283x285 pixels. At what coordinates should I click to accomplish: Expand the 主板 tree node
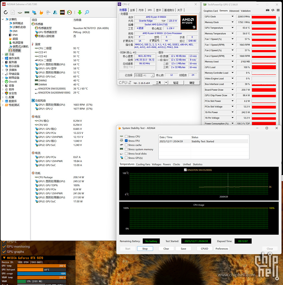pyautogui.click(x=3, y=54)
